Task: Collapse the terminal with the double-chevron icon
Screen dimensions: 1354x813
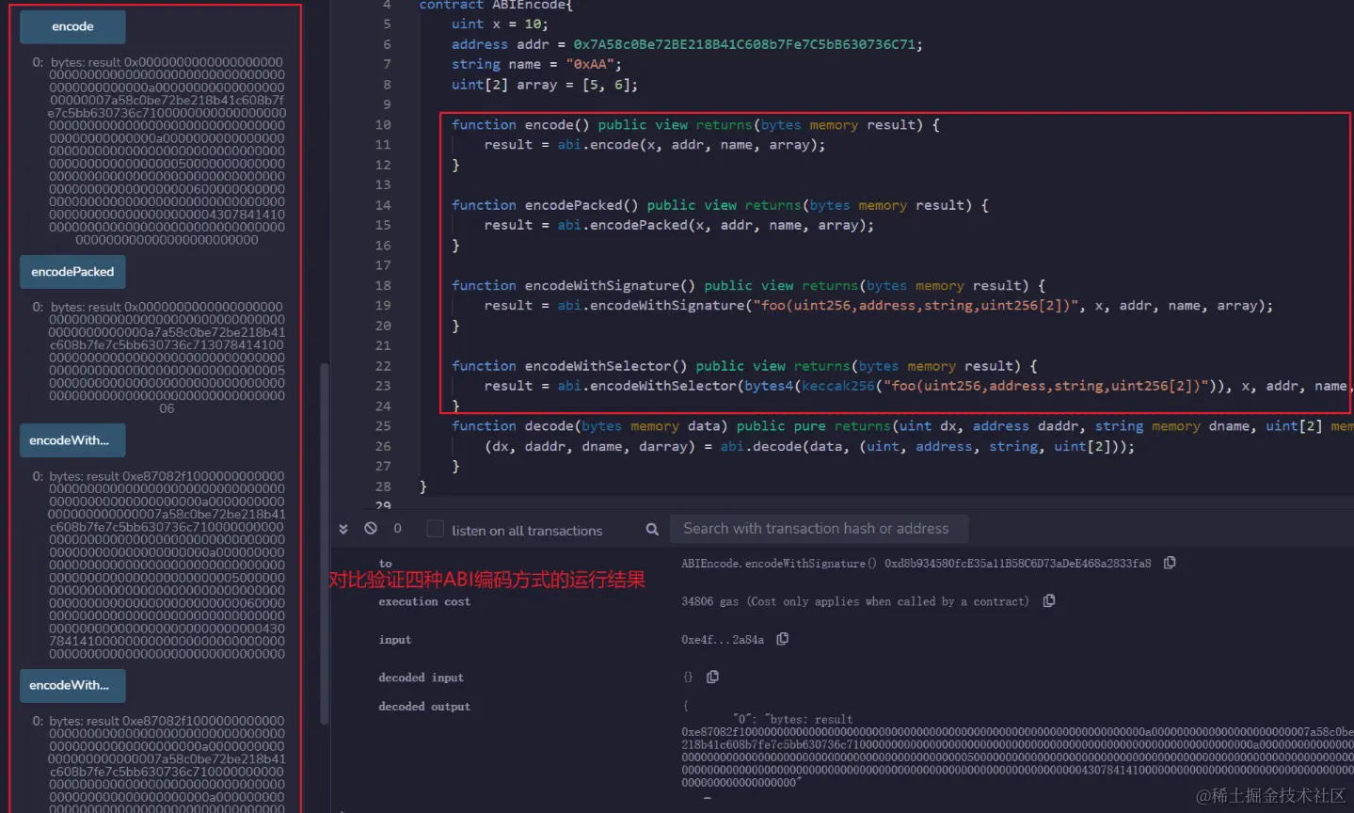Action: pyautogui.click(x=343, y=529)
